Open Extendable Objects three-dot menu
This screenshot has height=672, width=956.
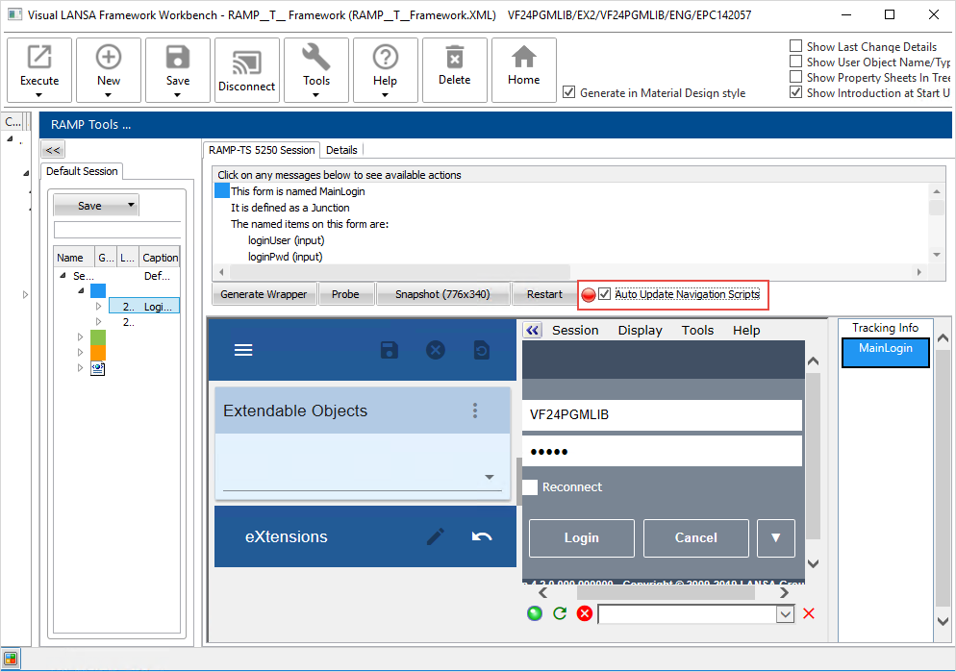coord(474,411)
